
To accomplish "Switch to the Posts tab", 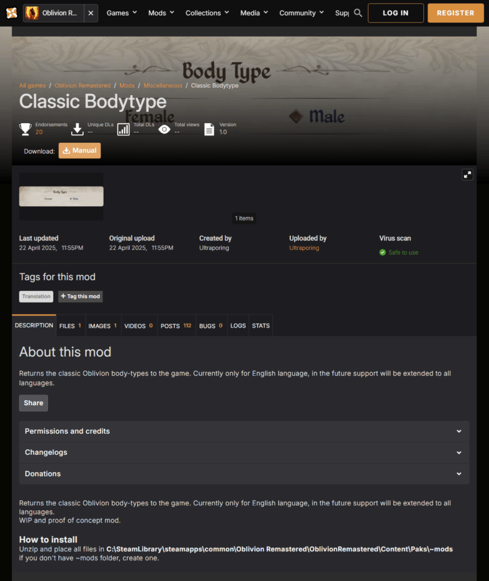I will click(x=176, y=326).
